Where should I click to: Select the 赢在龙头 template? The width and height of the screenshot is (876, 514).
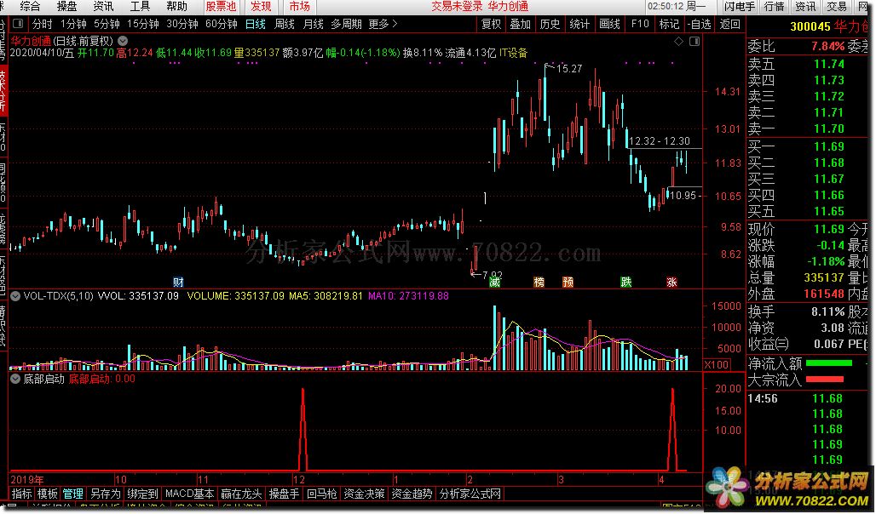[x=241, y=494]
